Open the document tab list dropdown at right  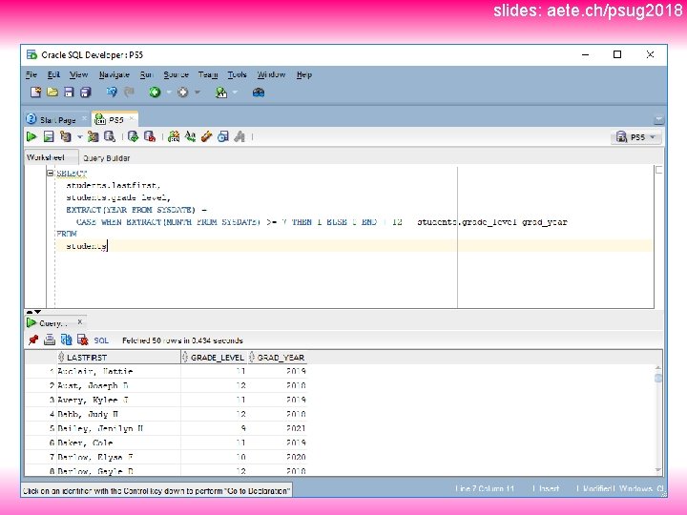[x=658, y=119]
